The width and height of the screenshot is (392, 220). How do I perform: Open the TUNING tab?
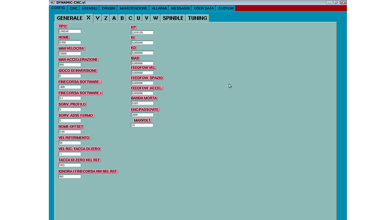(197, 18)
